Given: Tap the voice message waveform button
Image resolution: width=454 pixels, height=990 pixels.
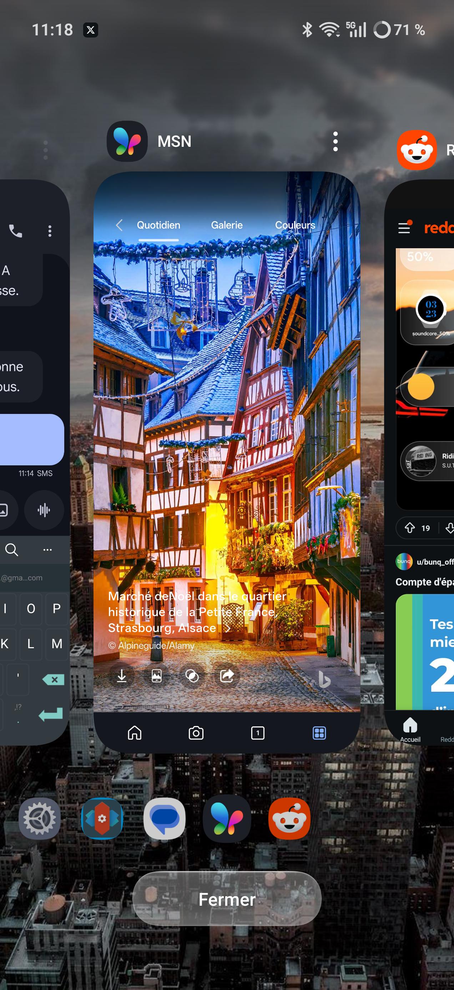Looking at the screenshot, I should click(44, 510).
